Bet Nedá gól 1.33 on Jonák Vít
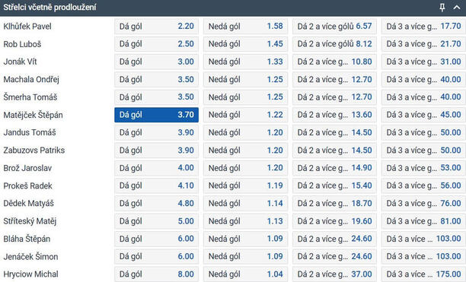The height and width of the screenshot is (282, 466). click(245, 62)
